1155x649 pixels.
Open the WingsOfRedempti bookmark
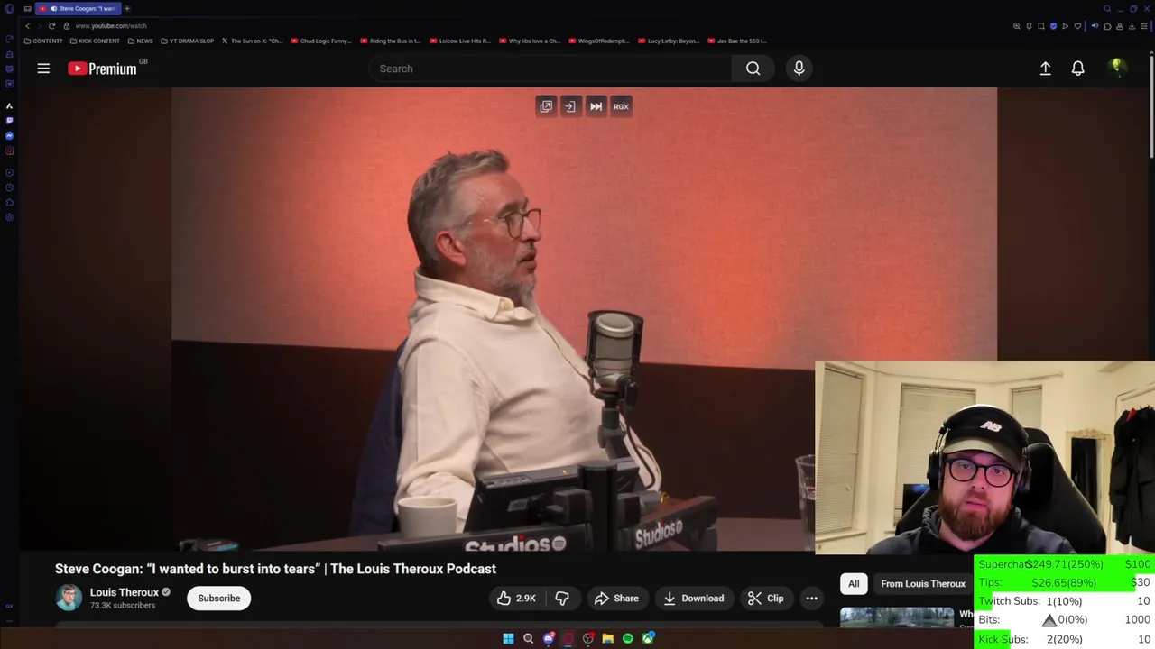click(x=598, y=41)
